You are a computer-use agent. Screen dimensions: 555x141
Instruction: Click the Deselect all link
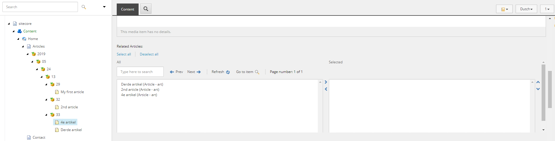coord(149,54)
